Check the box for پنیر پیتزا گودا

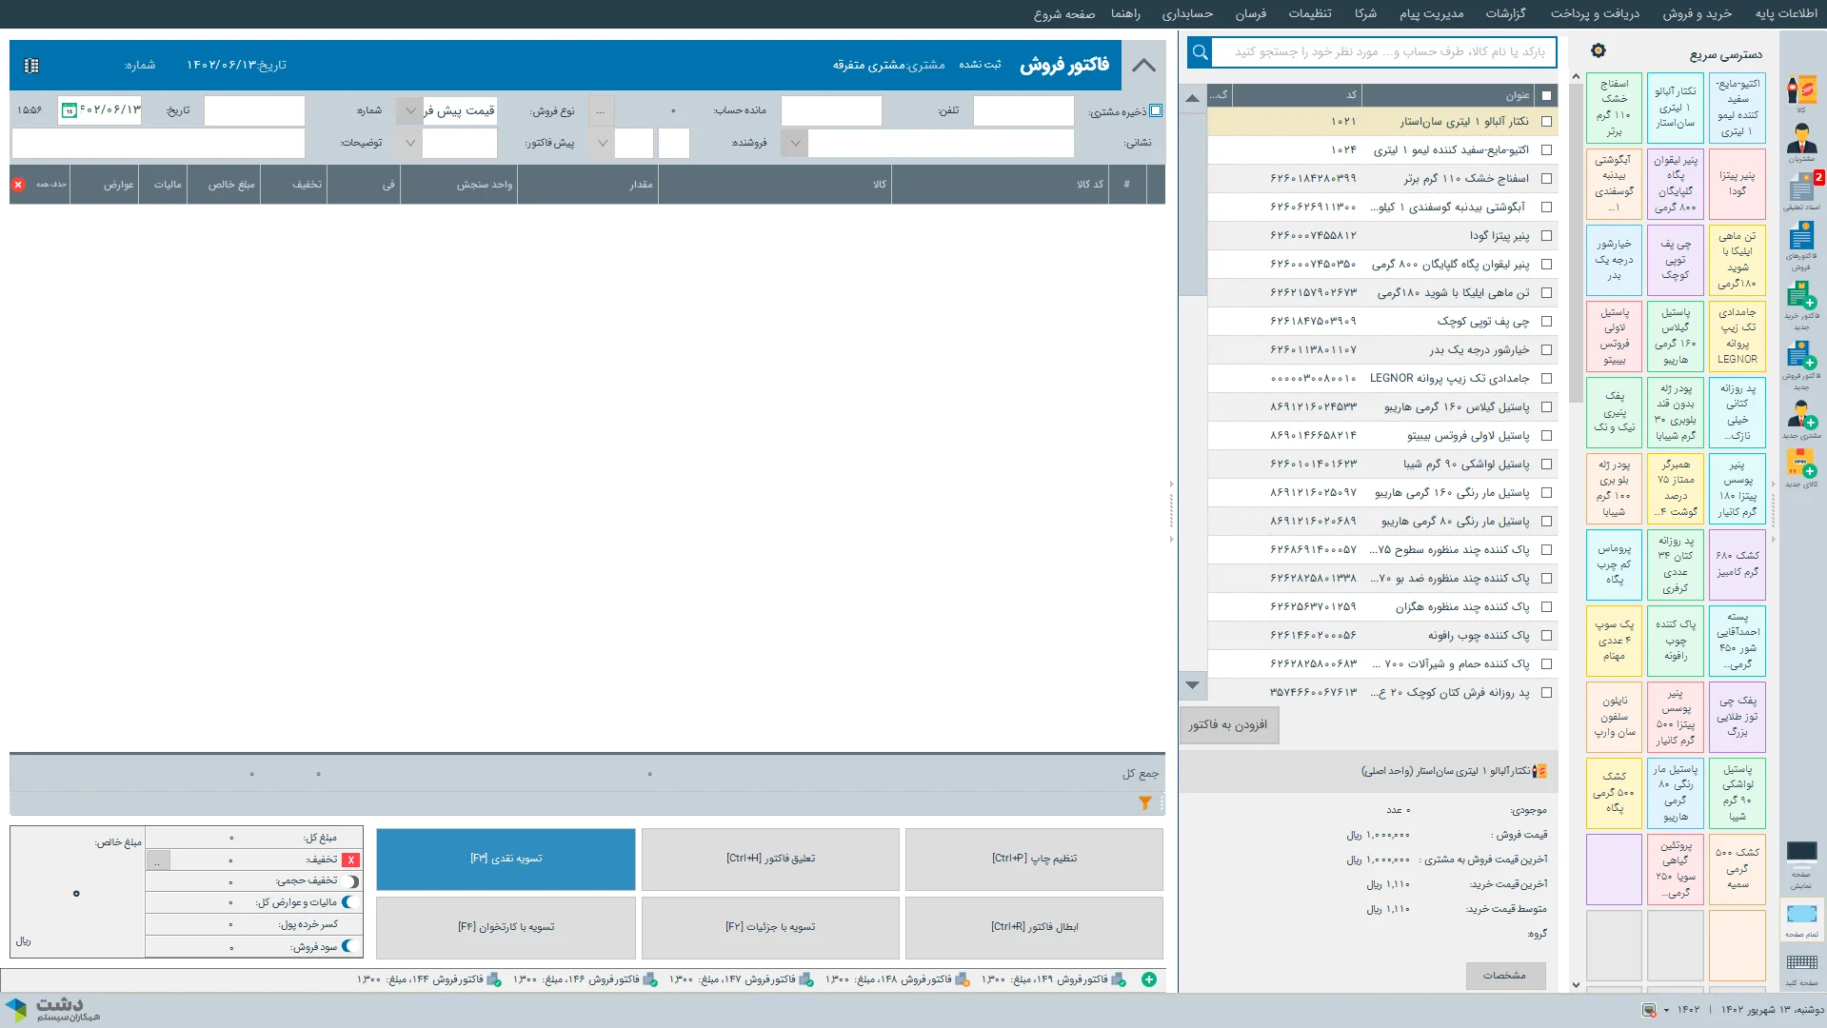coord(1546,236)
